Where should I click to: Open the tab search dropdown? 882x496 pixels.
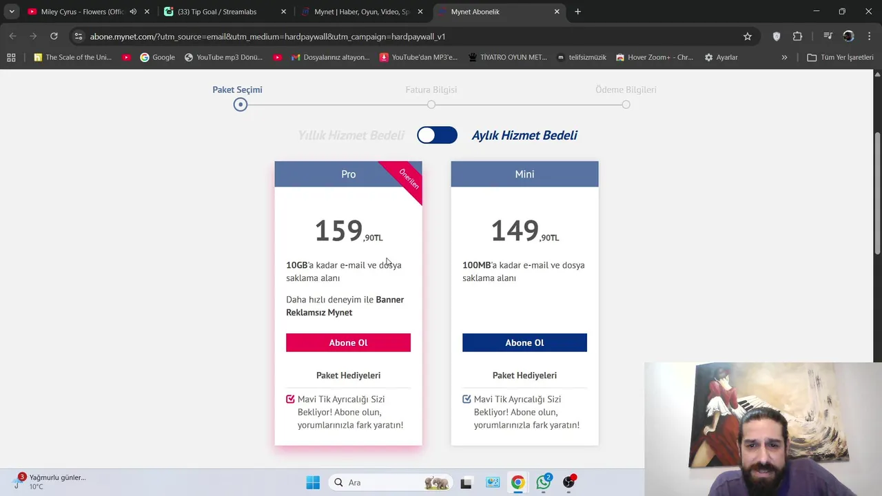pyautogui.click(x=11, y=12)
